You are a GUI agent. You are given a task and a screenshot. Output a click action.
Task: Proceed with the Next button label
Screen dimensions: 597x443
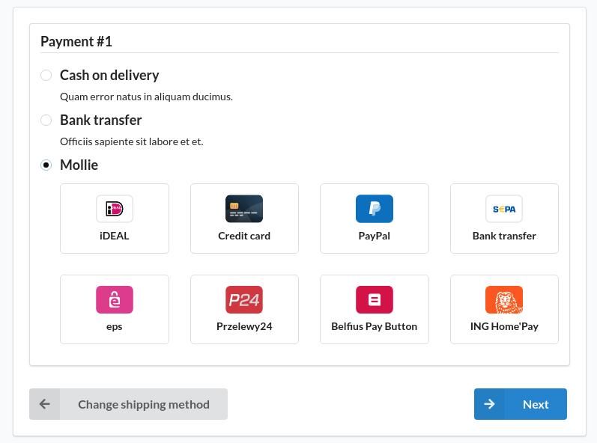(x=536, y=404)
